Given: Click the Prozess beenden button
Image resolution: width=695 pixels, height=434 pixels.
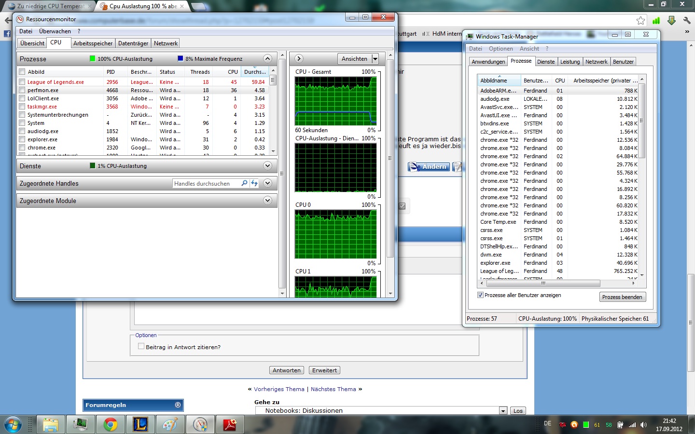Looking at the screenshot, I should pos(622,297).
